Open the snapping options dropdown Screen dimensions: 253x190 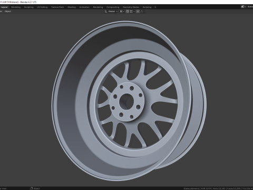pos(132,12)
